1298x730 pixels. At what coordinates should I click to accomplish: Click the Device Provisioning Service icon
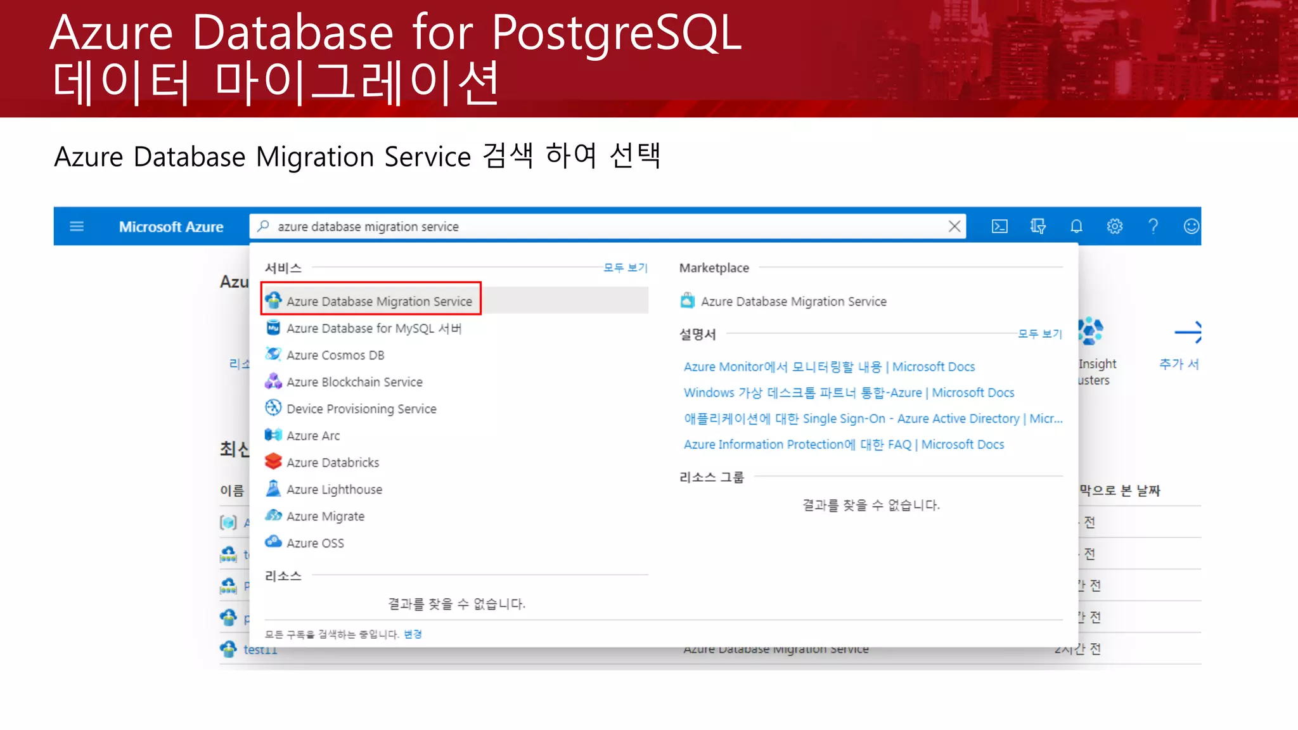pos(273,407)
